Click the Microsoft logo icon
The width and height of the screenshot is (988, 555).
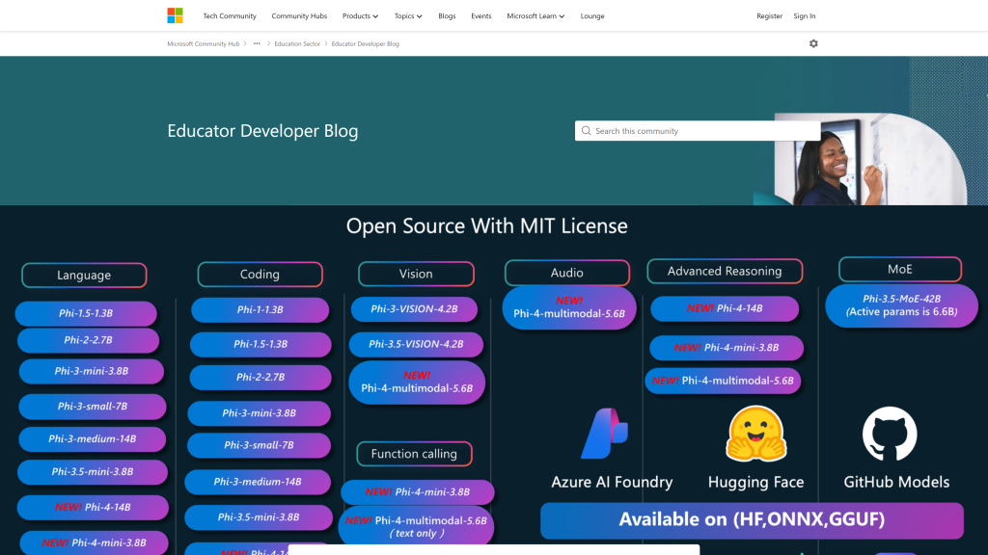(x=175, y=15)
